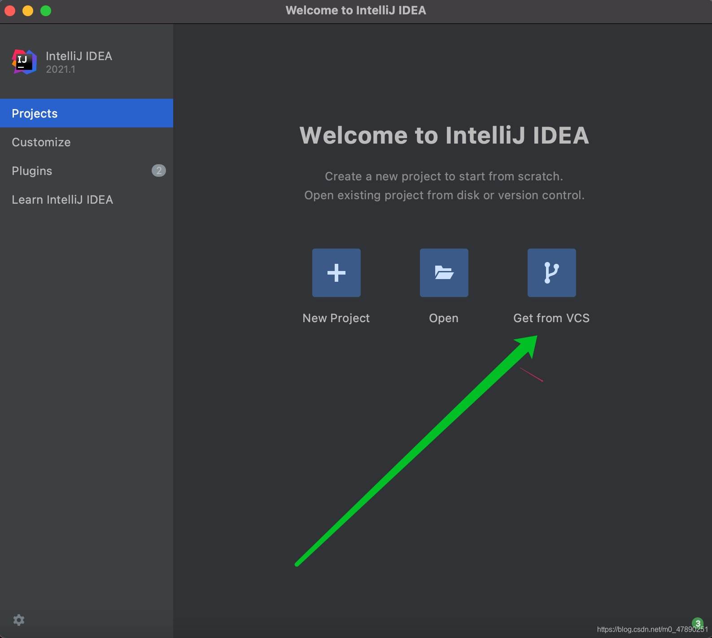Open the Learn IntelliJ IDEA tab
Viewport: 712px width, 638px height.
pyautogui.click(x=87, y=199)
